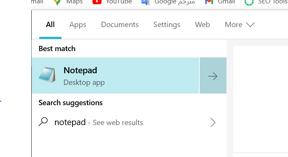Screen dimensions: 288x157
Task: Expand the More dropdown filter
Action: [x=240, y=25]
